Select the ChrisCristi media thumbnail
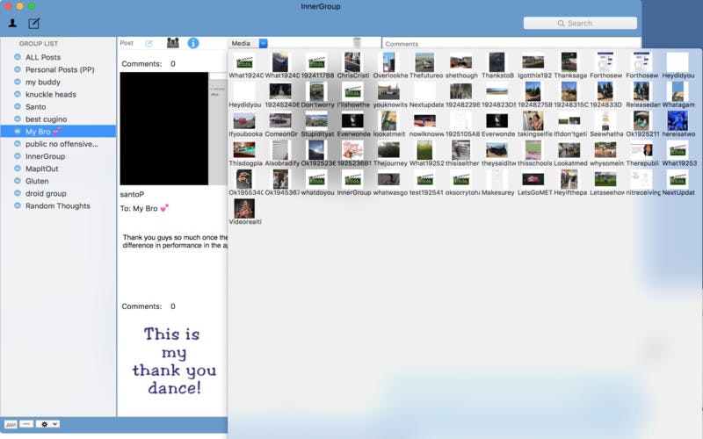This screenshot has width=703, height=439. 351,63
